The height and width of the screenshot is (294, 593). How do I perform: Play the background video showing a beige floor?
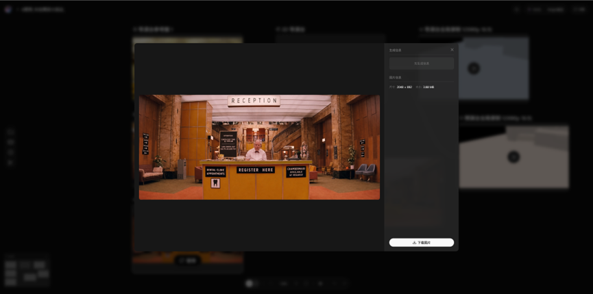coord(513,157)
